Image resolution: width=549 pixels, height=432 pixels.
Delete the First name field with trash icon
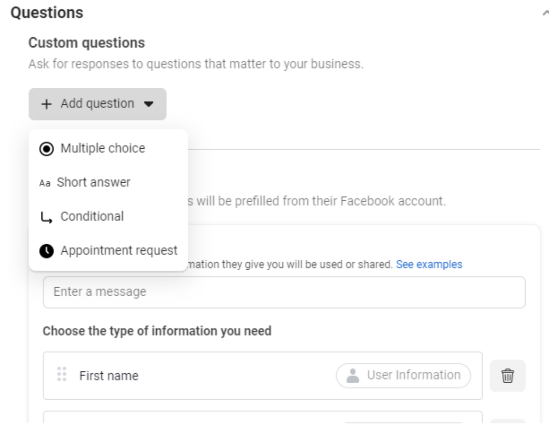(507, 376)
